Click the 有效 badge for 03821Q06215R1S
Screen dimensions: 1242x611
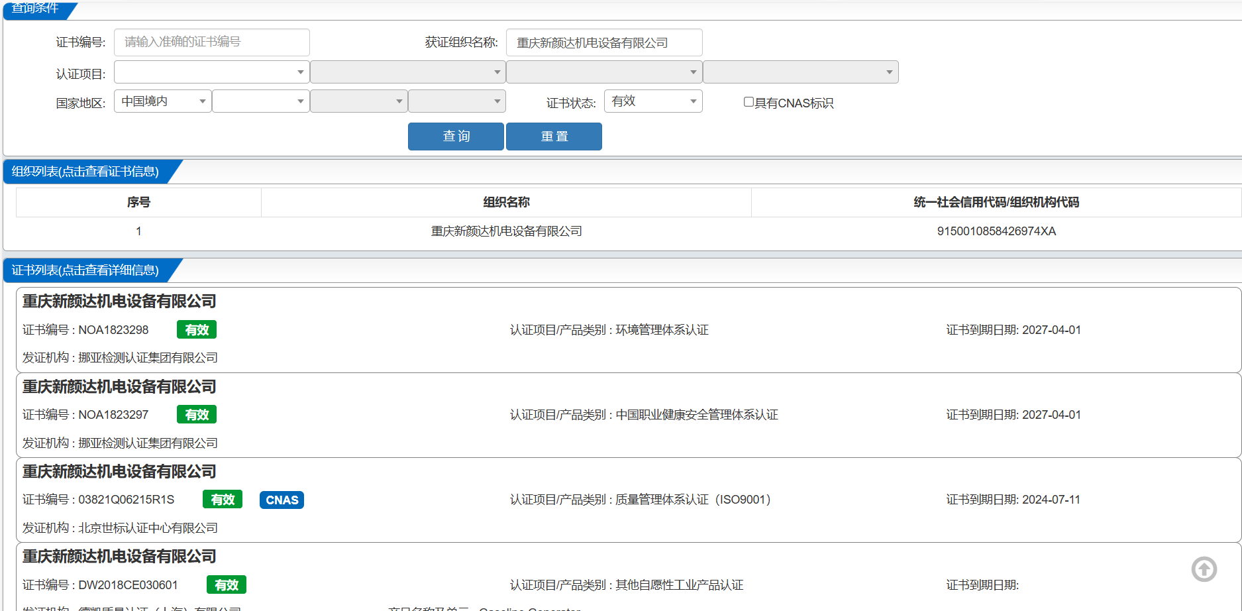pos(223,499)
